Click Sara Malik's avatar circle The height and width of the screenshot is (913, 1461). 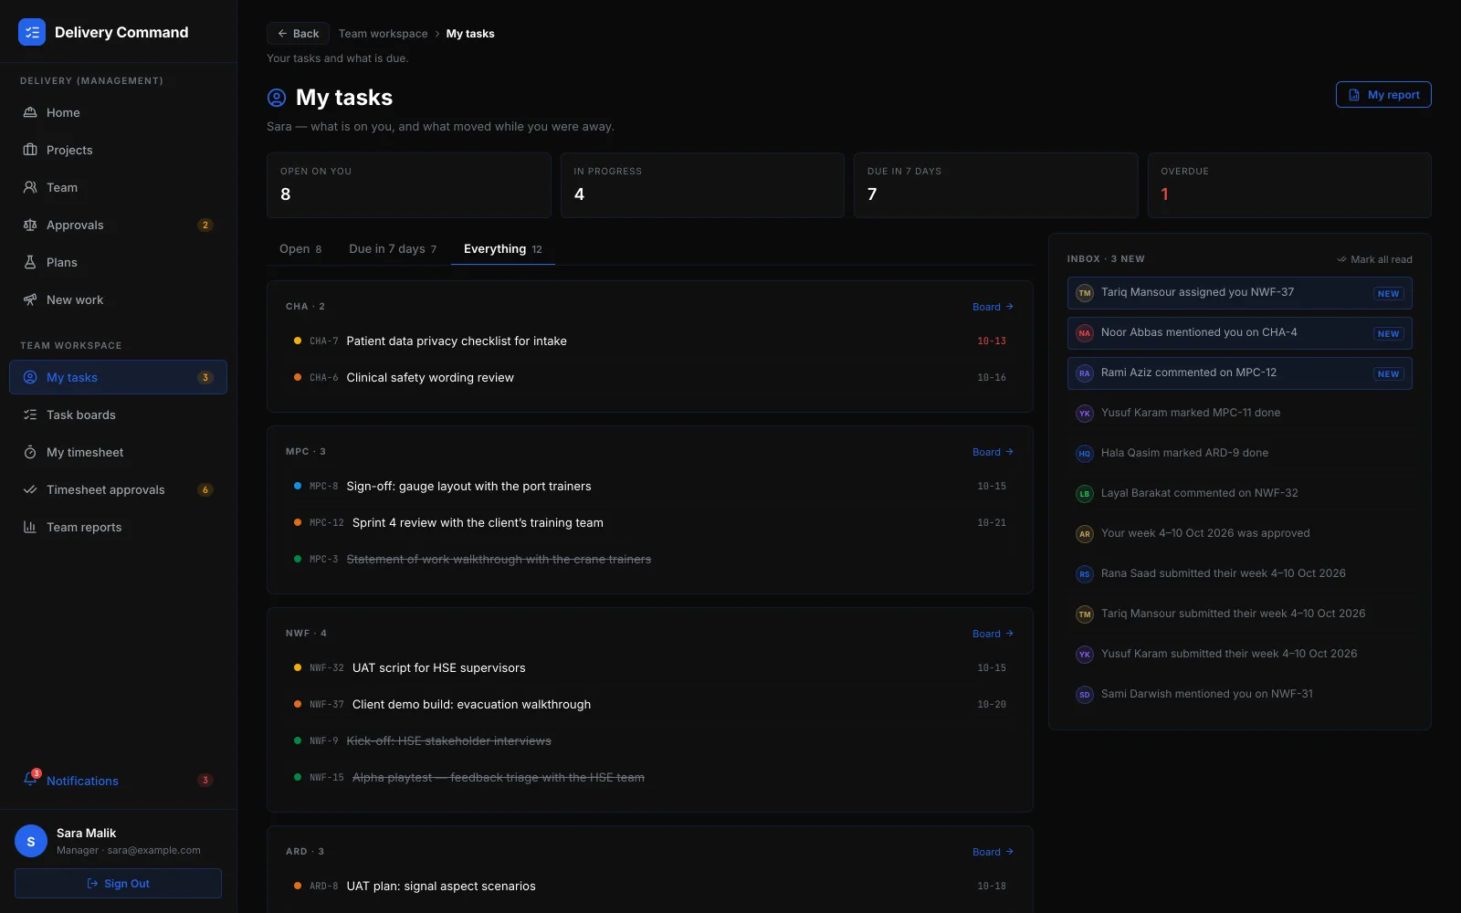tap(31, 841)
